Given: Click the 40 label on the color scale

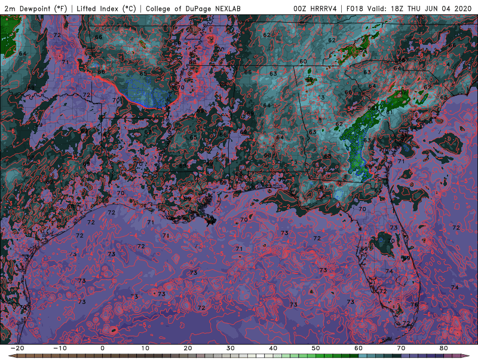Looking at the screenshot, I should point(273,348).
